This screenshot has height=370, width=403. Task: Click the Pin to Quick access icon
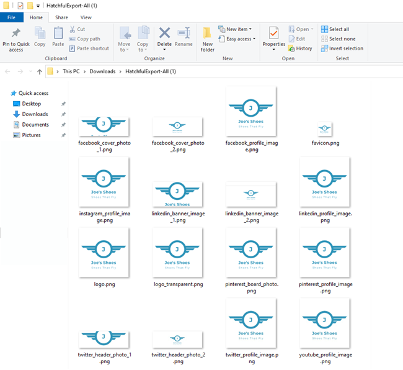(15, 34)
